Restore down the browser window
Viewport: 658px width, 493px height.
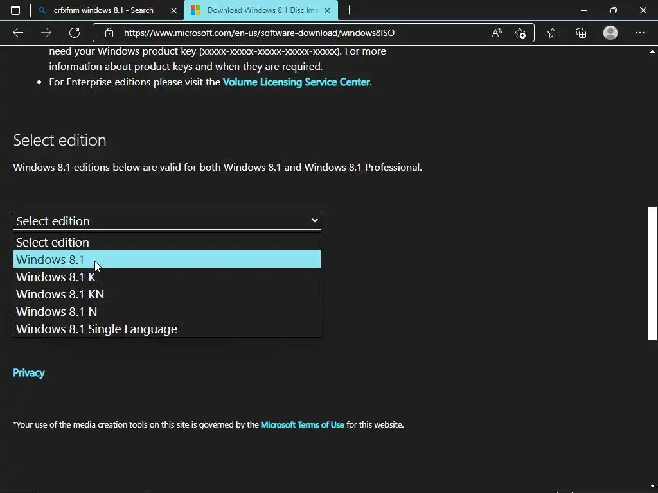click(614, 10)
